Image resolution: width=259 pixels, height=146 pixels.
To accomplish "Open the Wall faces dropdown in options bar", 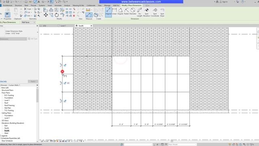I will click(28, 22).
